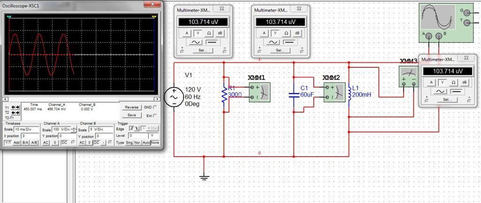The width and height of the screenshot is (481, 203).
Task: Select voltmeter V mode in multimeter beside XMM3
Action: coord(442,82)
